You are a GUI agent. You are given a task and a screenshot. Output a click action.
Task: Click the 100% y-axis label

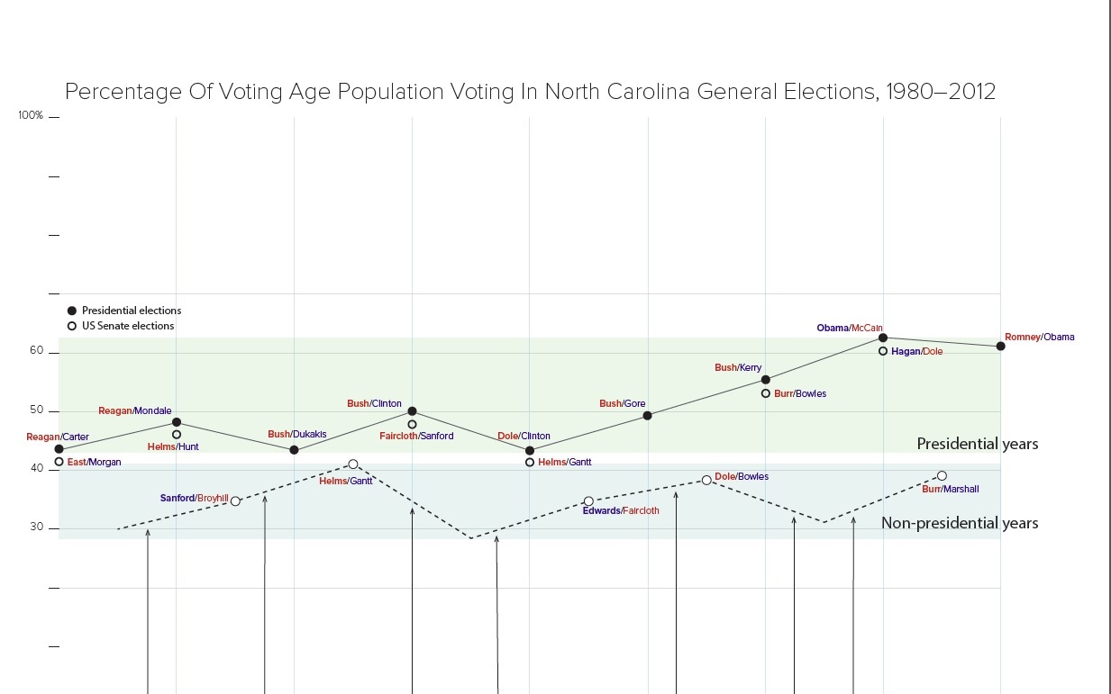click(31, 116)
